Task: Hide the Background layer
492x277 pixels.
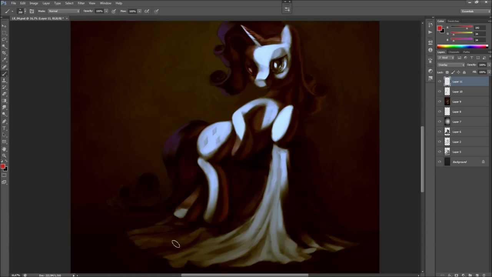Action: (x=439, y=162)
